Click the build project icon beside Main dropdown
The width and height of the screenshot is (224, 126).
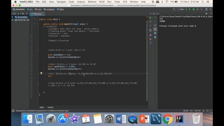click(x=174, y=9)
